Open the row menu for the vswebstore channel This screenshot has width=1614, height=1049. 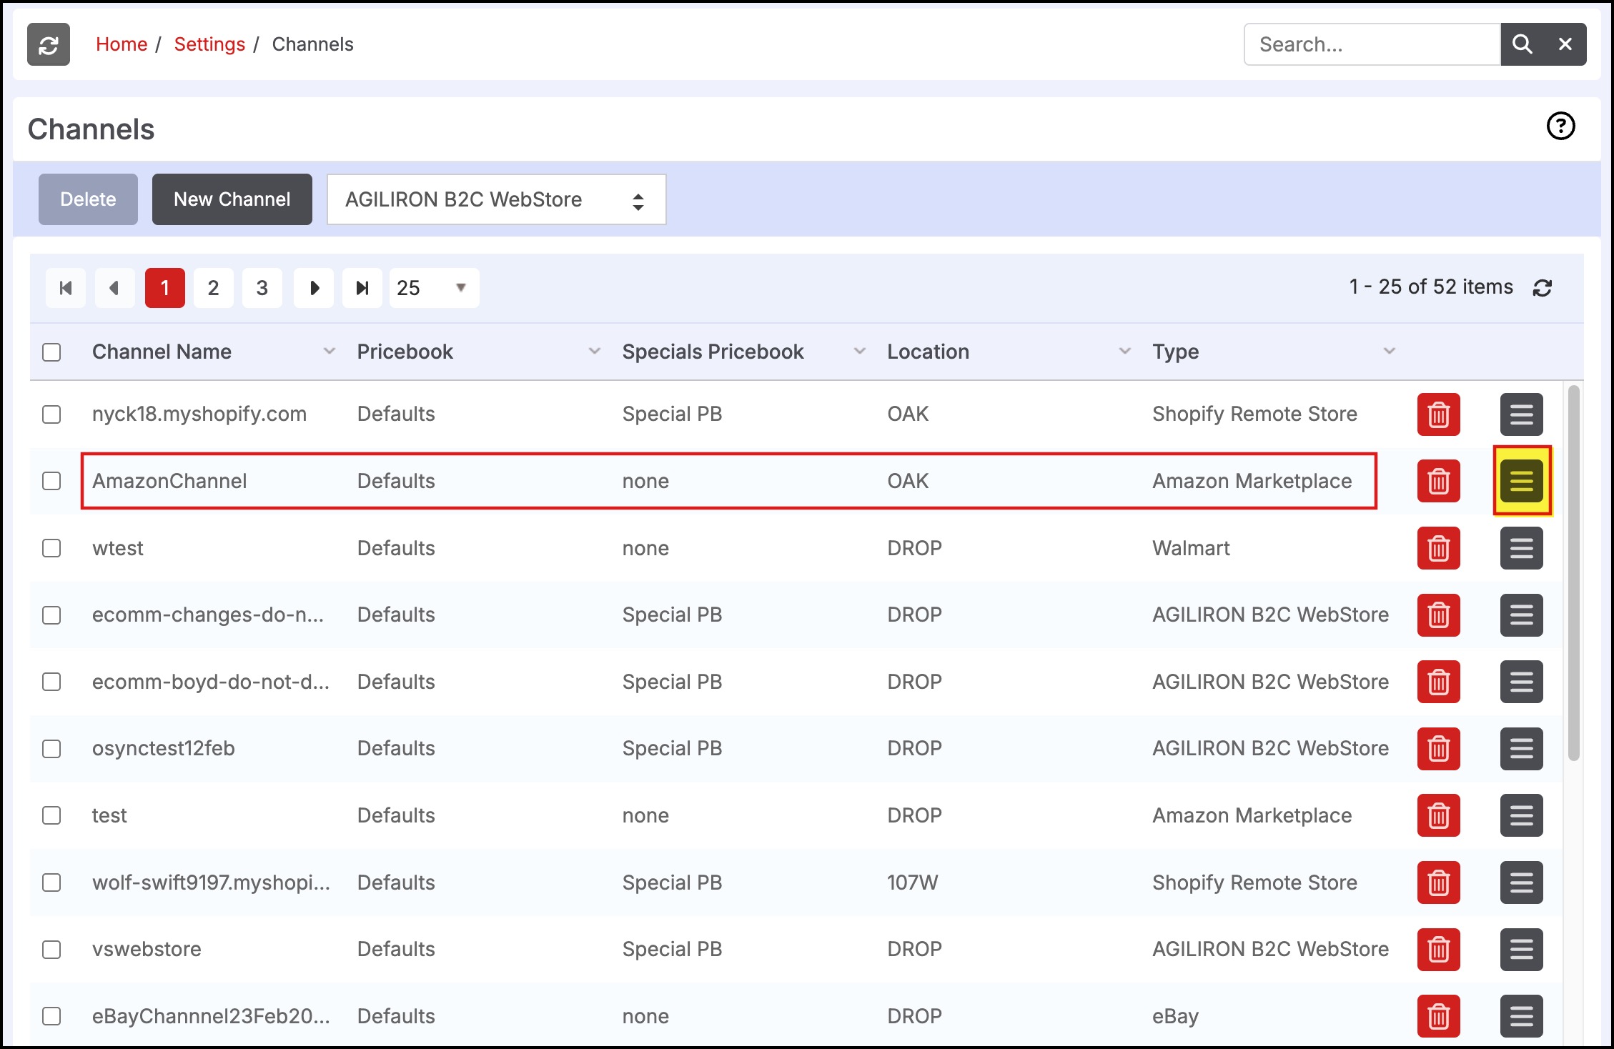coord(1521,949)
